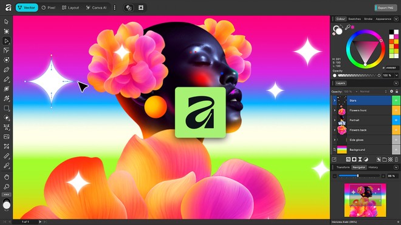Open the Colour panel options chevron

pyautogui.click(x=396, y=19)
